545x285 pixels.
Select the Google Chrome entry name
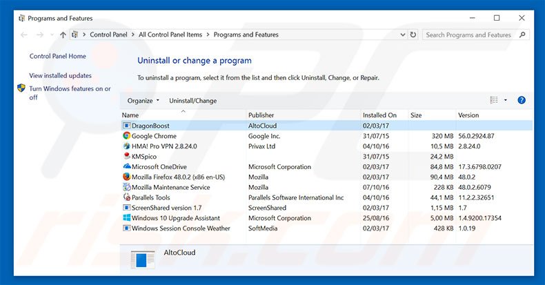click(x=154, y=136)
